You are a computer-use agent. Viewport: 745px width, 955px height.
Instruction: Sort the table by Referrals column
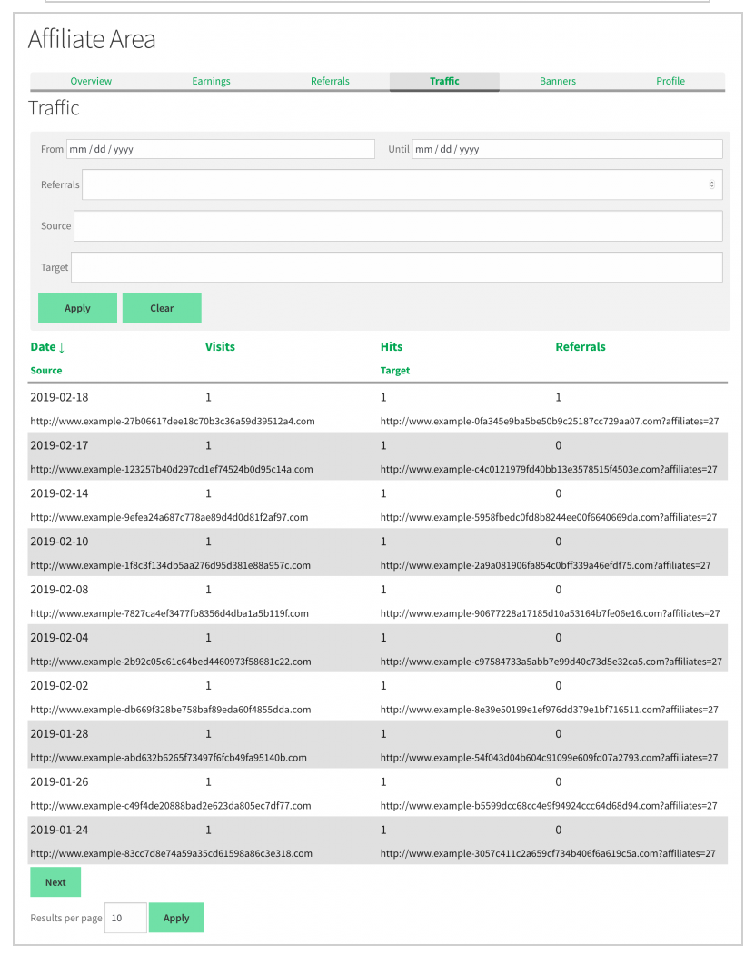(x=581, y=346)
